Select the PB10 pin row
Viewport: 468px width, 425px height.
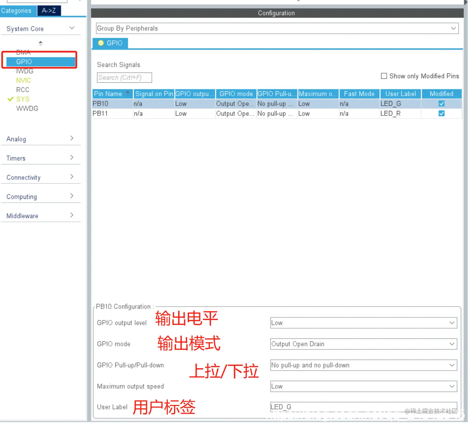(277, 104)
